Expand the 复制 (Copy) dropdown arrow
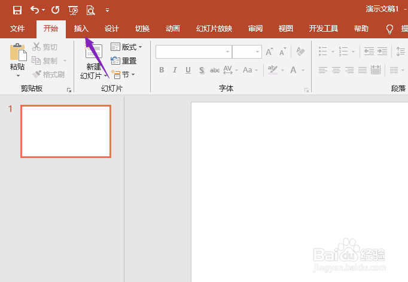Viewport: 408px width, 282px height. 65,60
